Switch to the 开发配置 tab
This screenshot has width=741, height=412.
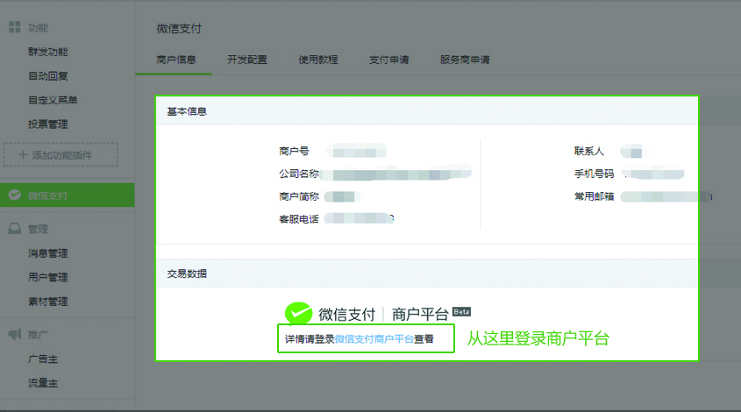point(246,60)
